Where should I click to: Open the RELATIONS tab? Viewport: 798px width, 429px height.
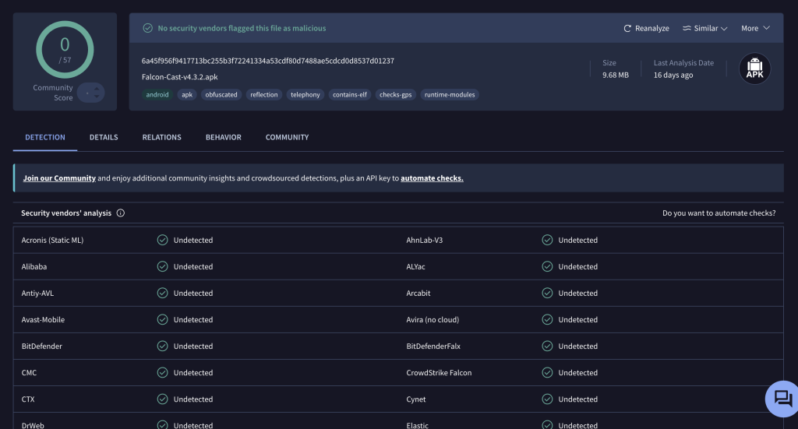coord(162,137)
